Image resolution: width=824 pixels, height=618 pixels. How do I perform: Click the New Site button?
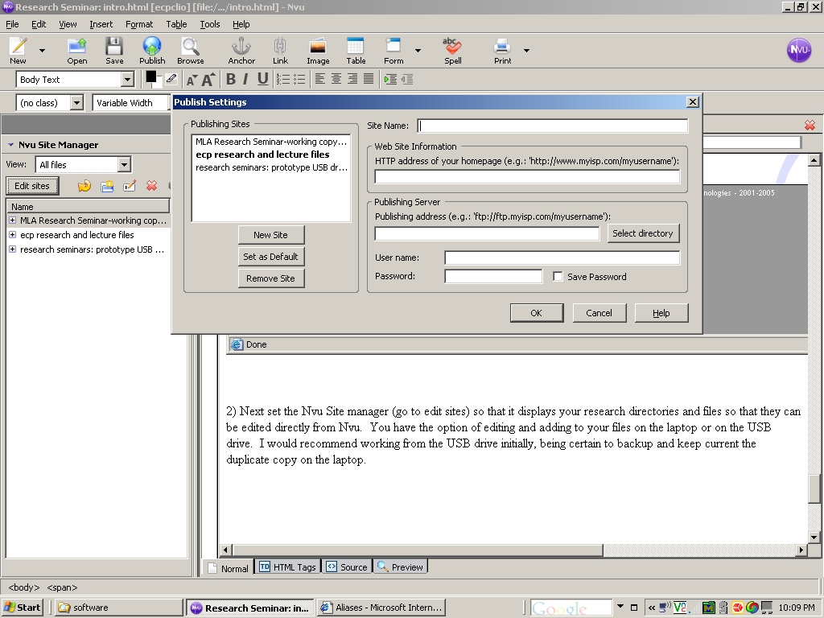click(x=270, y=235)
